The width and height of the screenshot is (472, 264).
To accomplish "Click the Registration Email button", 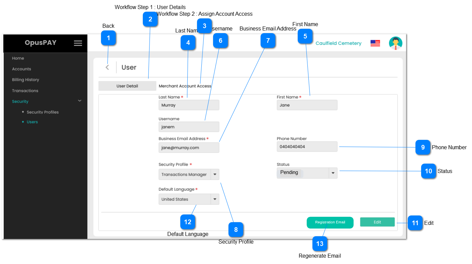I will click(x=330, y=223).
